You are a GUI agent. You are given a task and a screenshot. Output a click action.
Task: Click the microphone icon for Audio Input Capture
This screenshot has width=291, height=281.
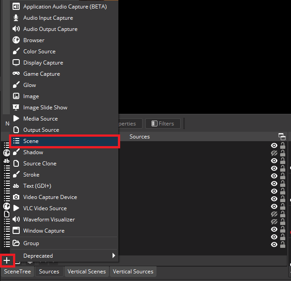[16, 18]
